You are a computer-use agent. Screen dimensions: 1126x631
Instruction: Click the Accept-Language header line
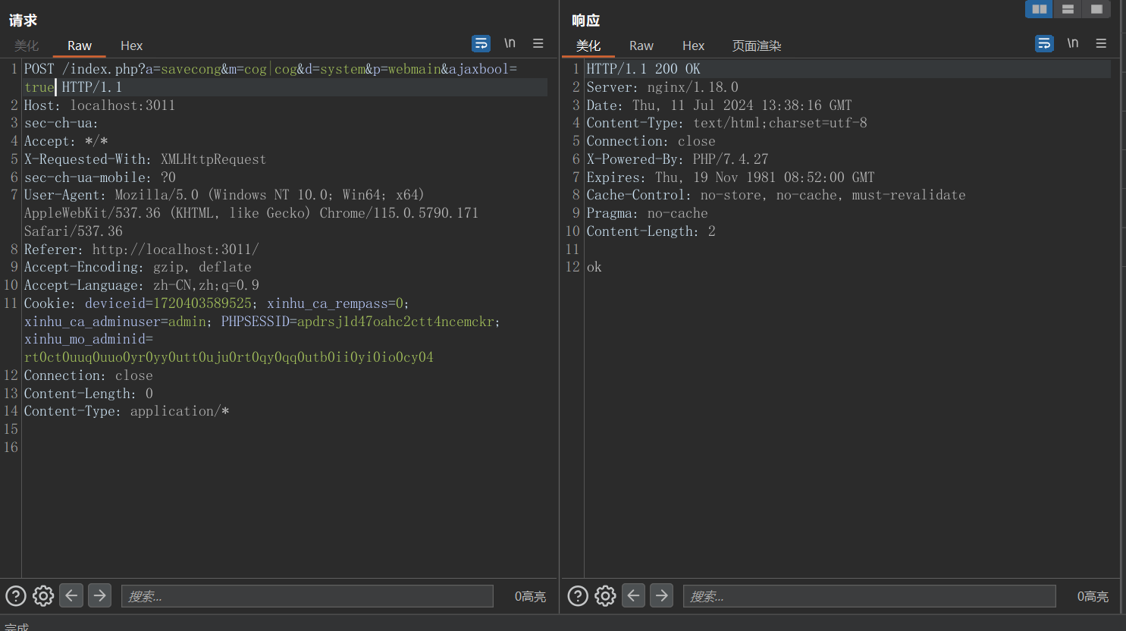(141, 285)
